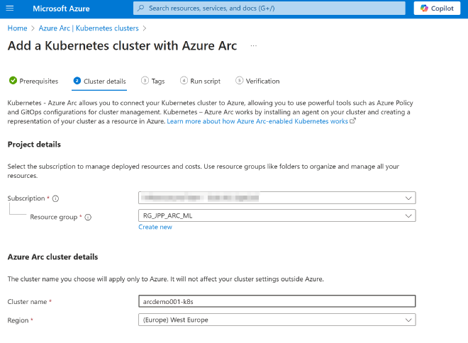Image resolution: width=468 pixels, height=343 pixels.
Task: Focus the search resources, services, docs box
Action: [269, 8]
